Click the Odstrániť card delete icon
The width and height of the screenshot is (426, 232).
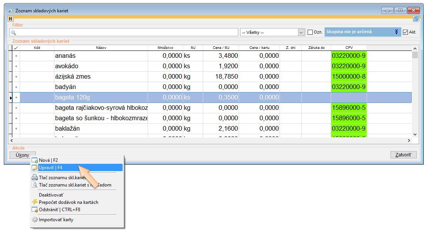coord(34,210)
